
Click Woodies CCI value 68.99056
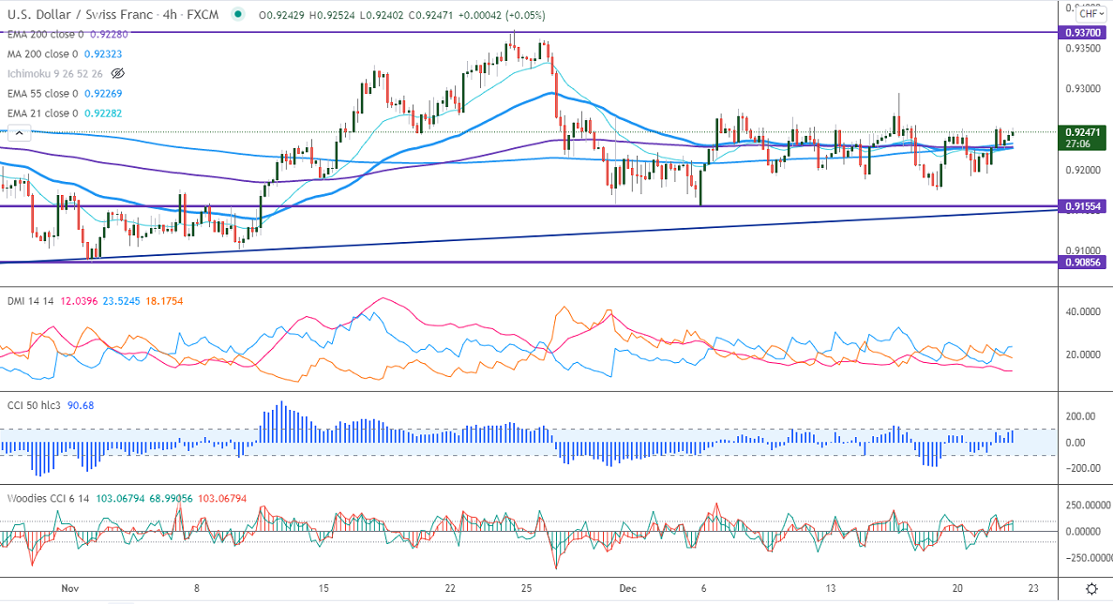point(171,498)
